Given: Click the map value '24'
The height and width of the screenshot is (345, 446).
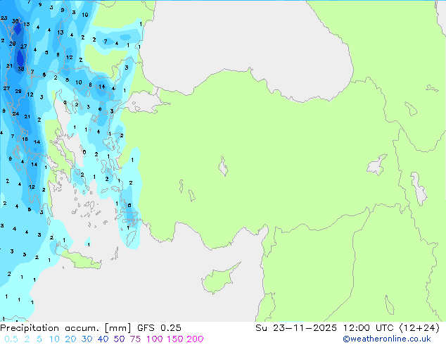Looking at the screenshot, I should 15,114.
